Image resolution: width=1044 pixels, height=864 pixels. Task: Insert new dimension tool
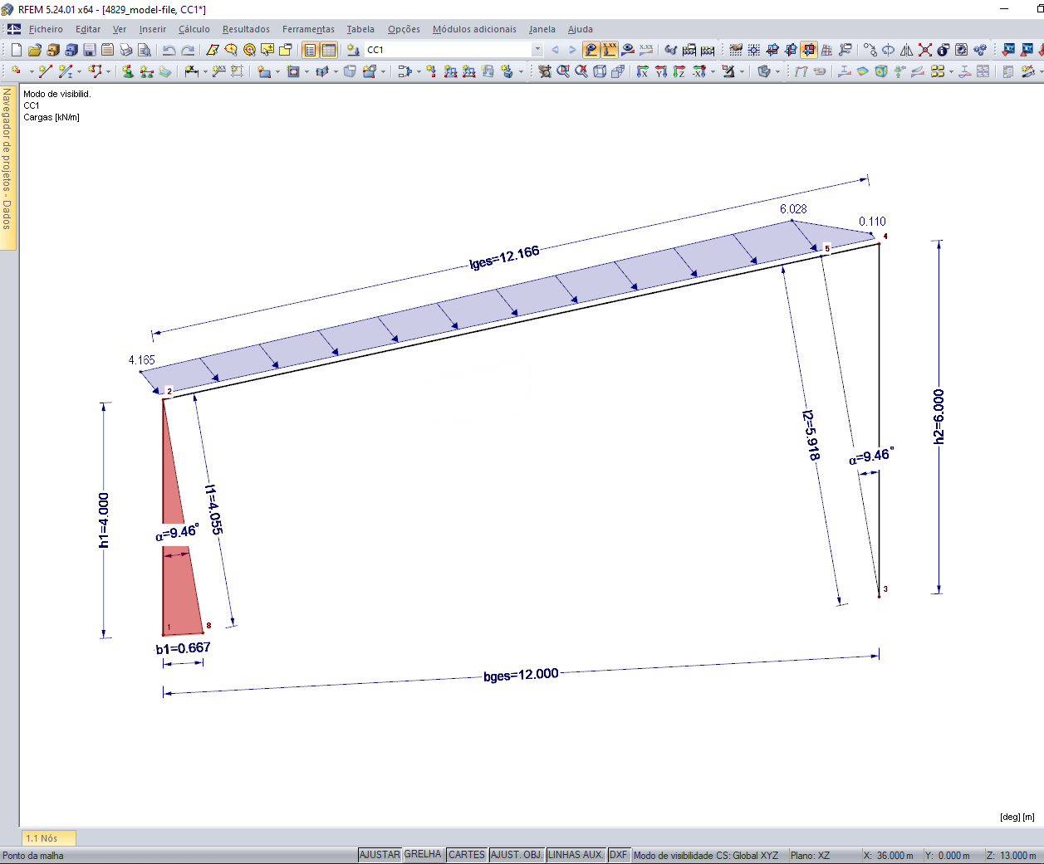(x=192, y=71)
